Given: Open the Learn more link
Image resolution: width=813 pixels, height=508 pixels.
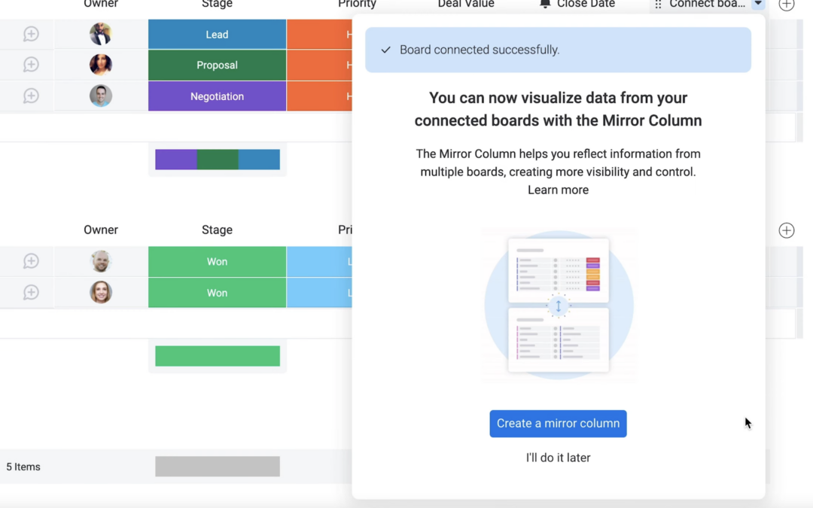Looking at the screenshot, I should pyautogui.click(x=558, y=190).
